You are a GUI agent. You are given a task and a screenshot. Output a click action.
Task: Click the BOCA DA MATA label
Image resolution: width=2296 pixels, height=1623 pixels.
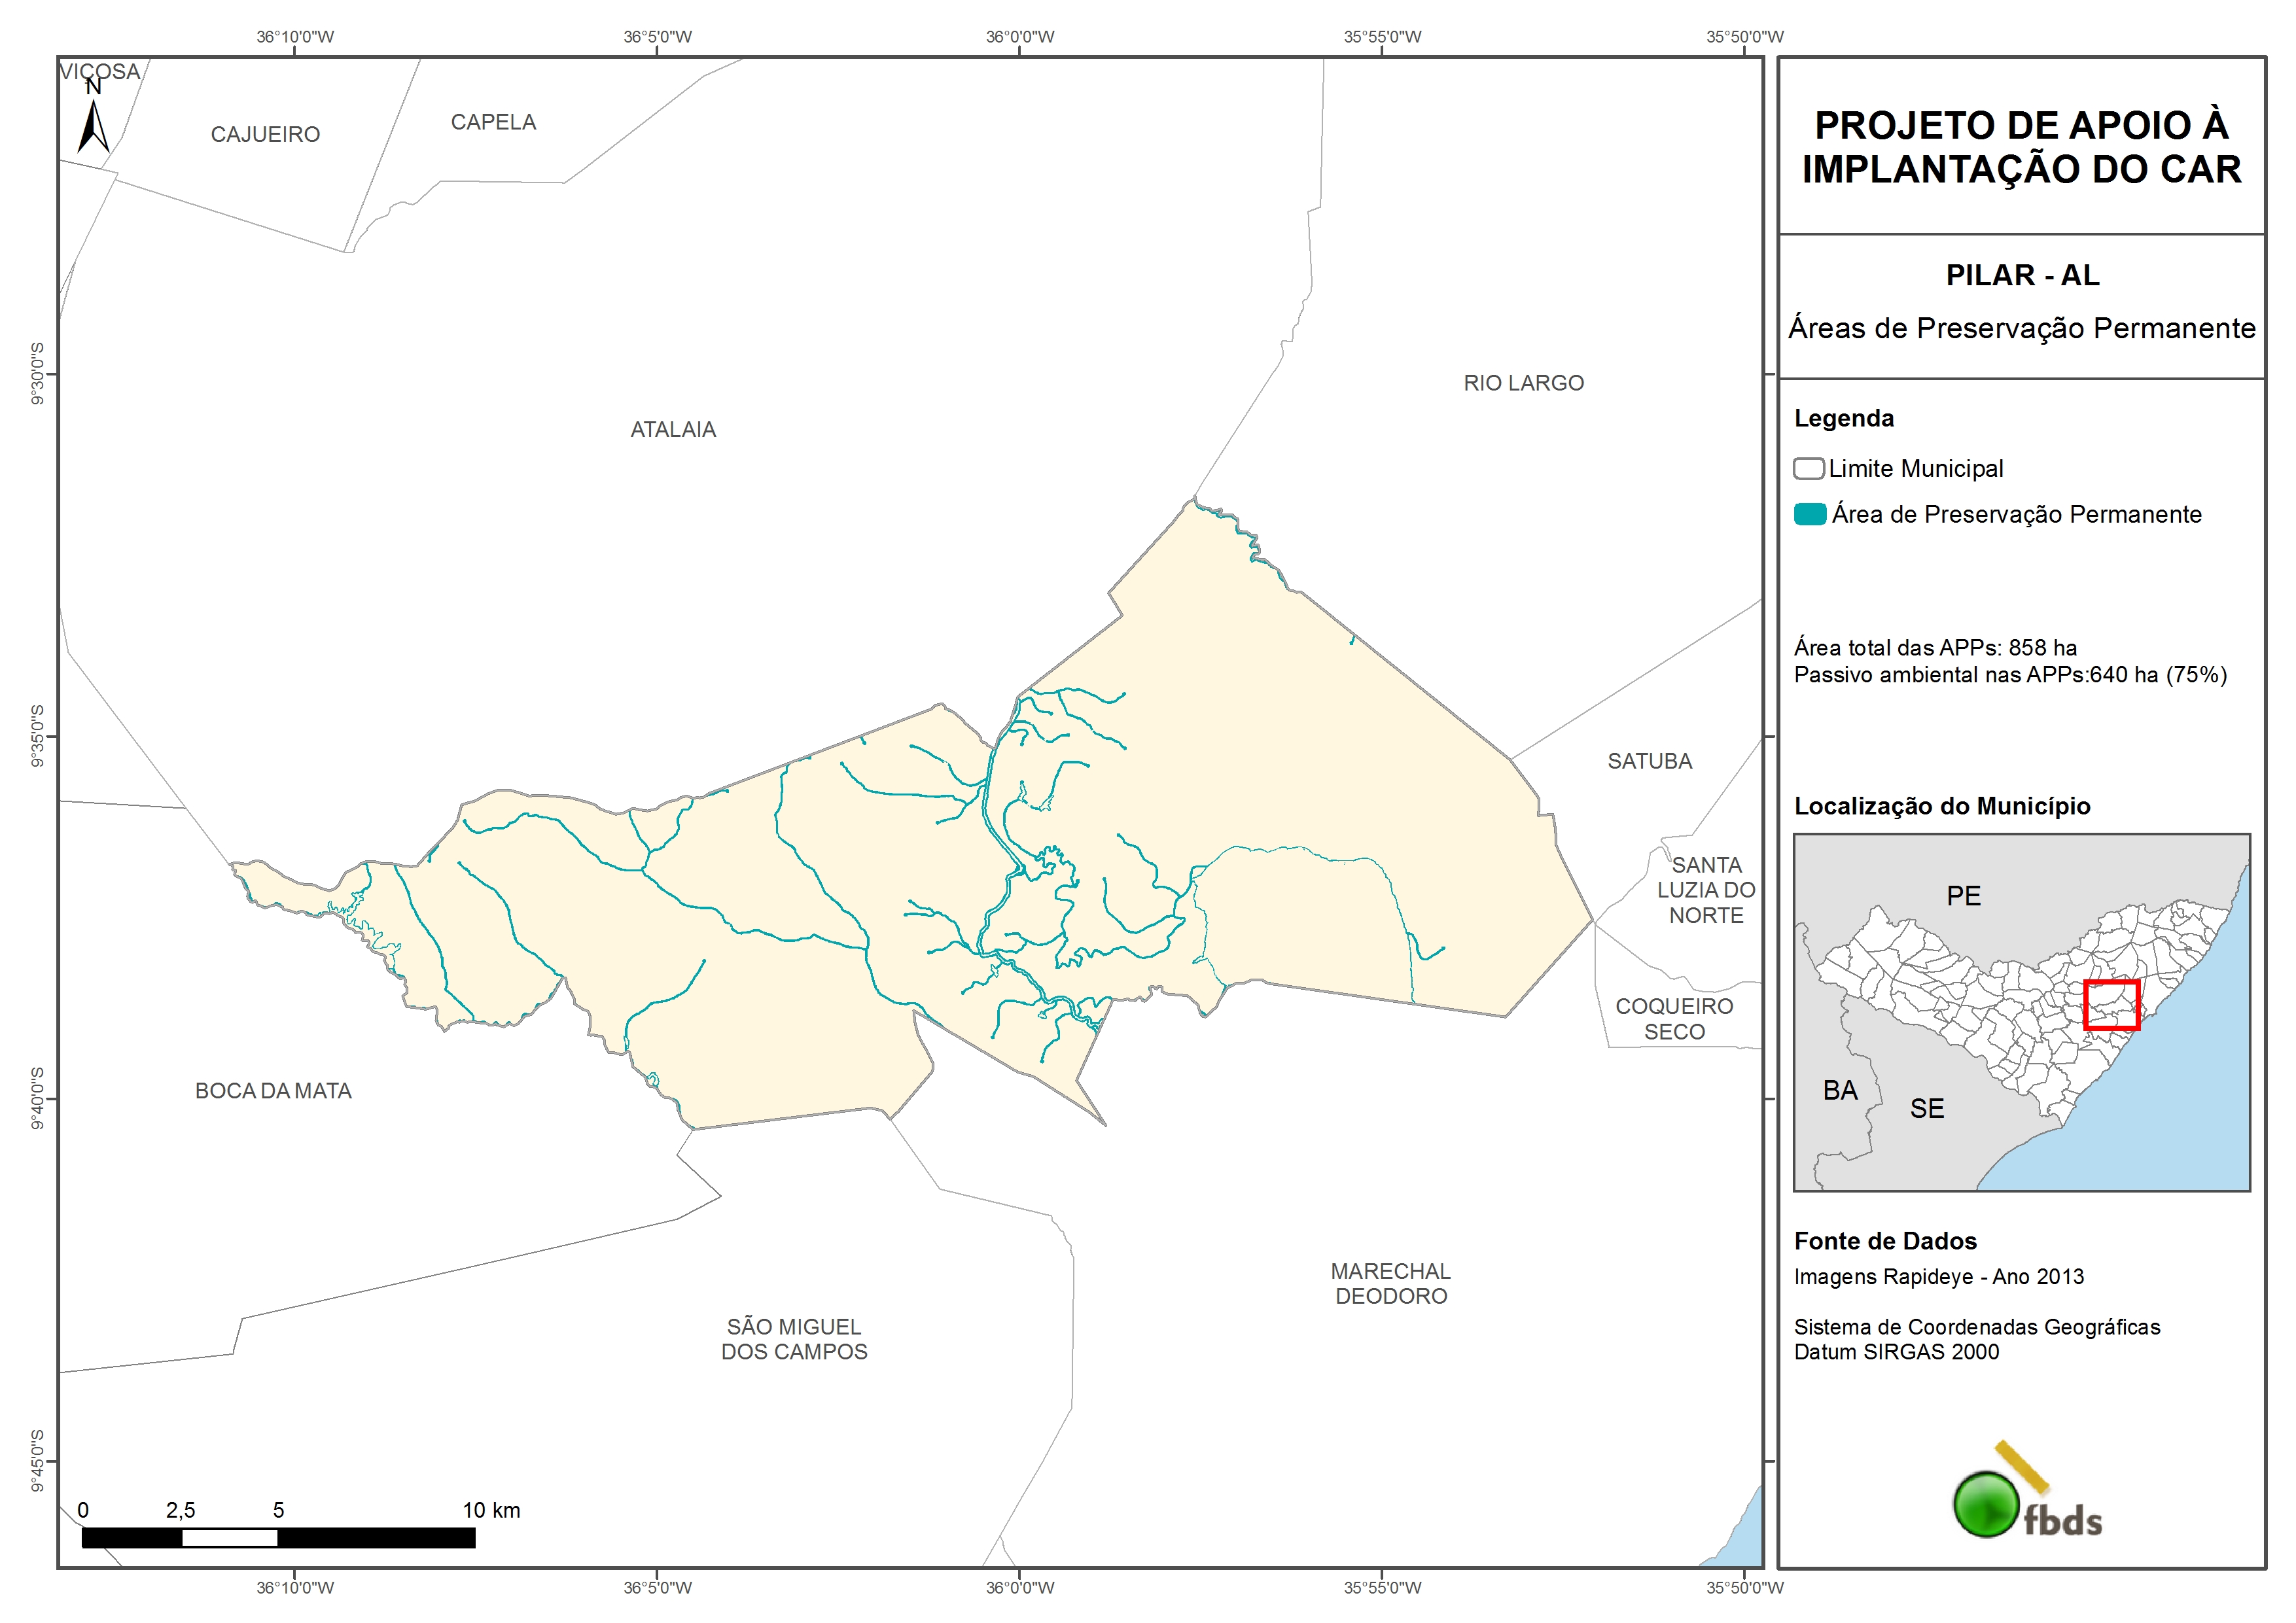click(x=273, y=1091)
